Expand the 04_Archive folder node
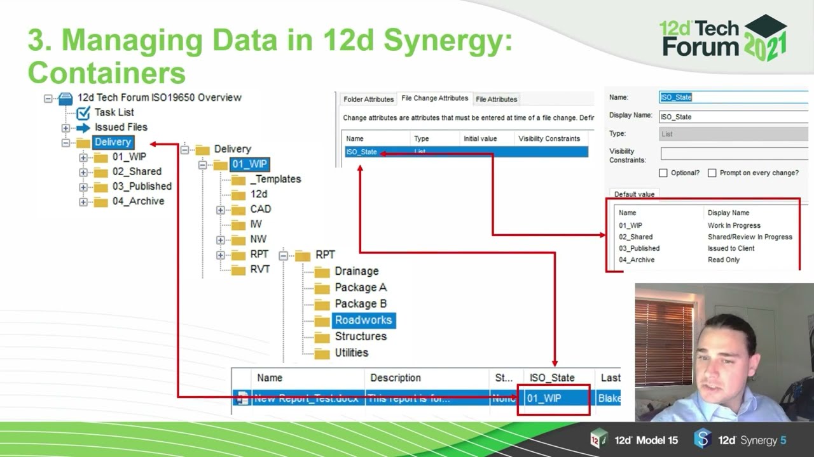This screenshot has height=457, width=814. [x=83, y=202]
